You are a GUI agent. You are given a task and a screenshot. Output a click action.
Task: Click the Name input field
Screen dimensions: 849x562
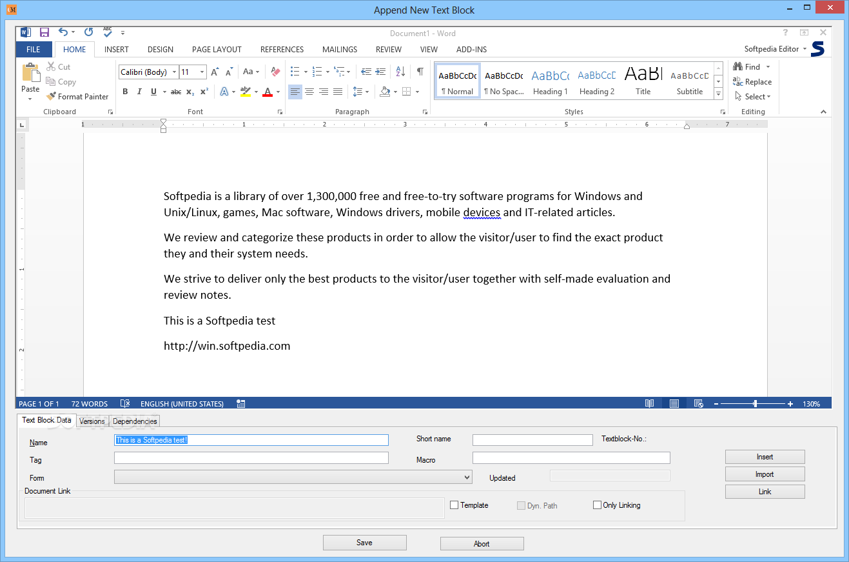tap(251, 440)
